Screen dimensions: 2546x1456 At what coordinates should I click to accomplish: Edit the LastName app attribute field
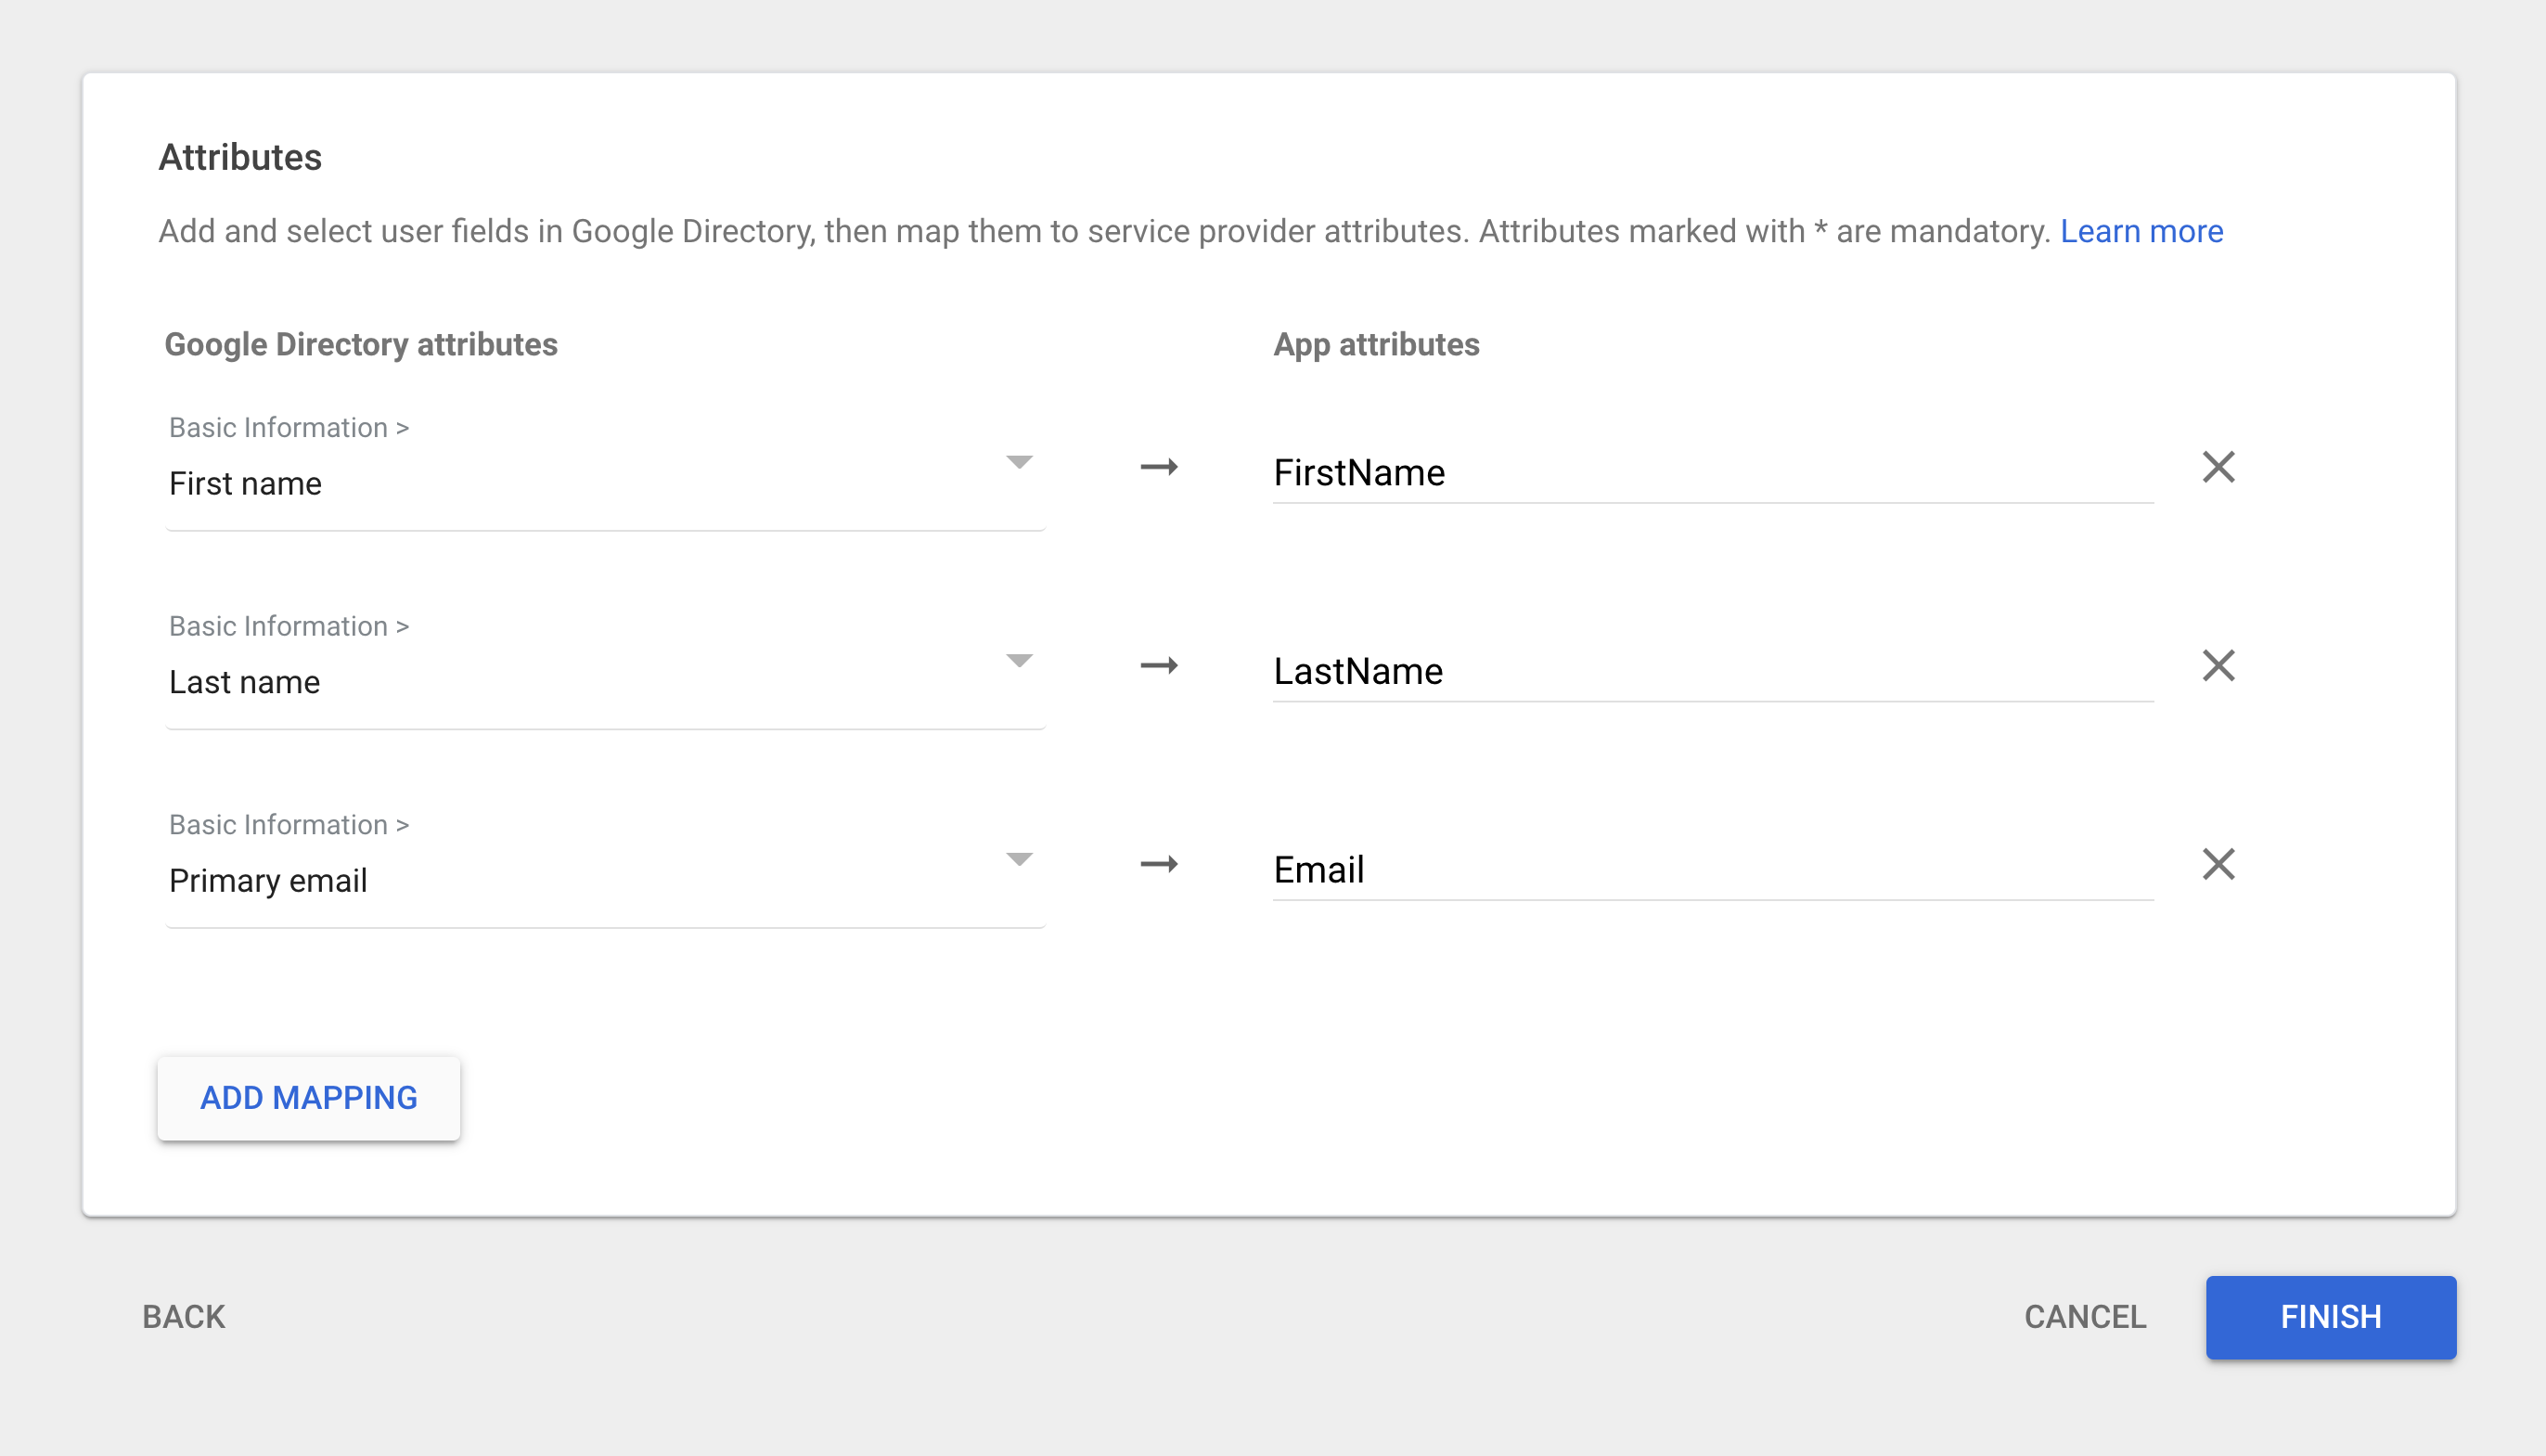[x=1711, y=671]
